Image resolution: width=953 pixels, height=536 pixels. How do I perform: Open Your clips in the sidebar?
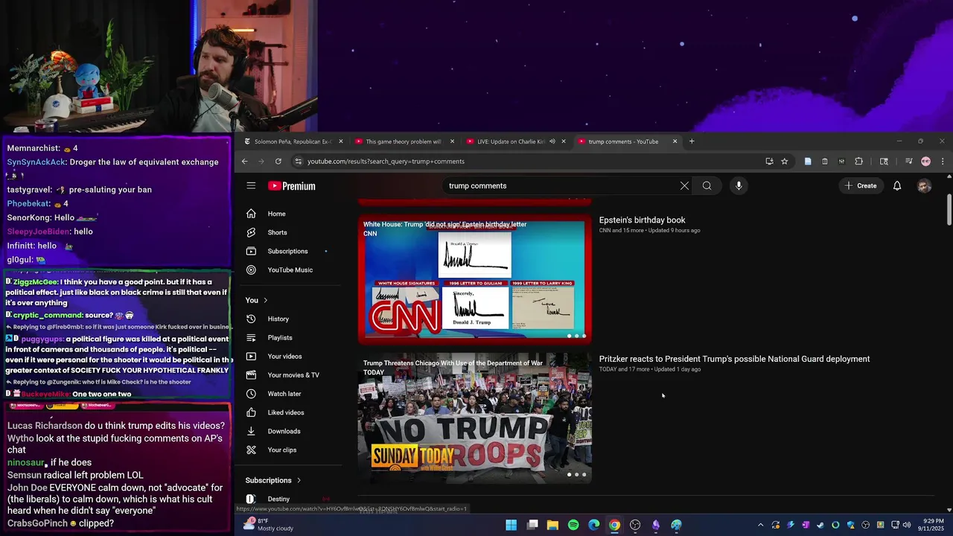(289, 450)
